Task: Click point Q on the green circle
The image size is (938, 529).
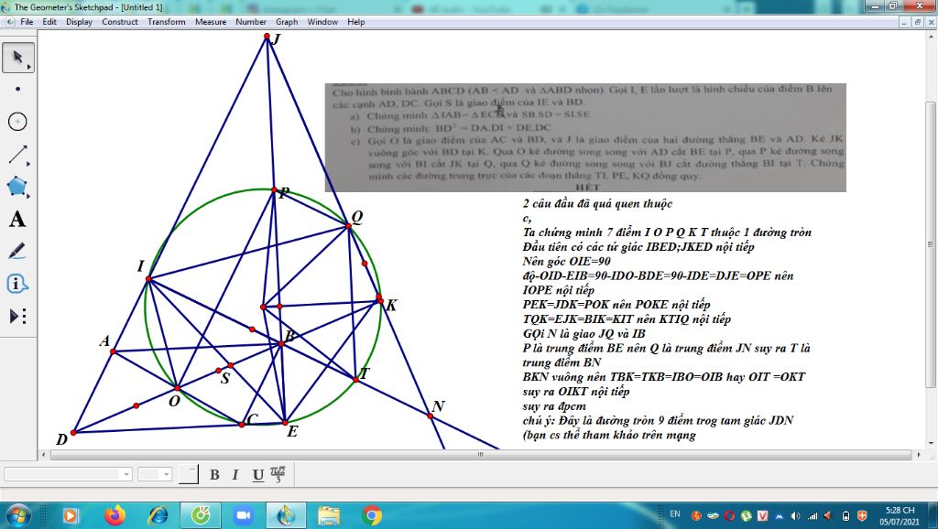Action: [349, 225]
